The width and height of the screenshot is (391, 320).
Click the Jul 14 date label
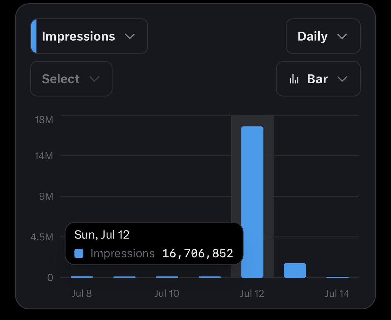[x=337, y=294]
